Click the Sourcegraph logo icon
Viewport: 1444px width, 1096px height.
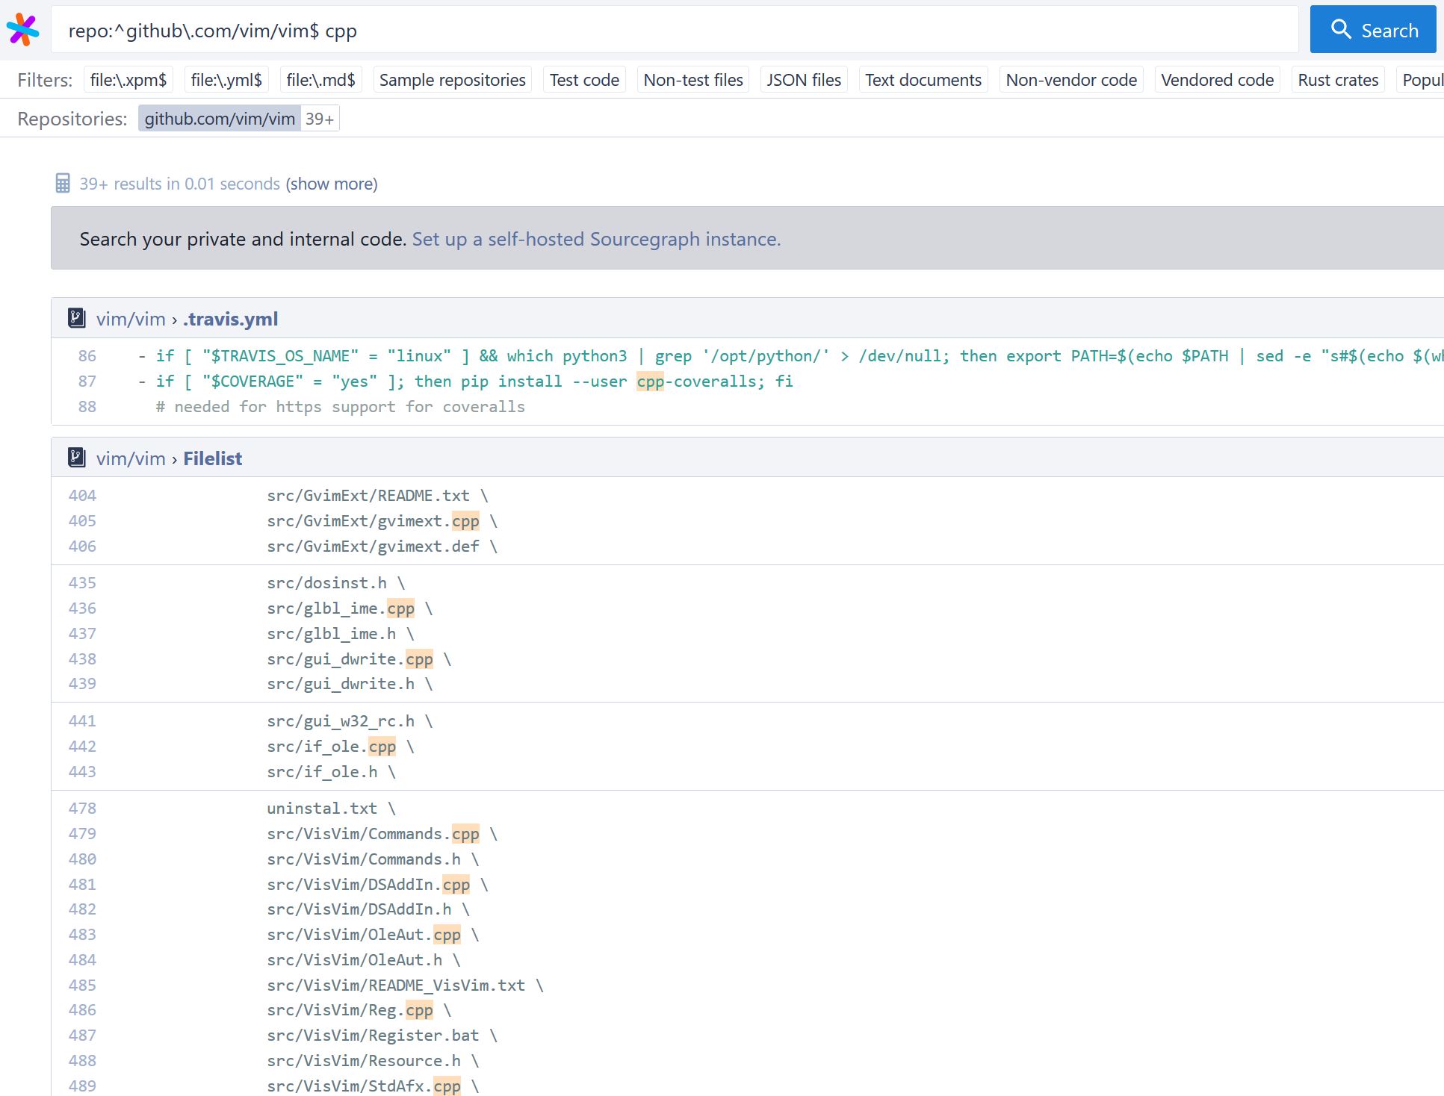tap(22, 30)
